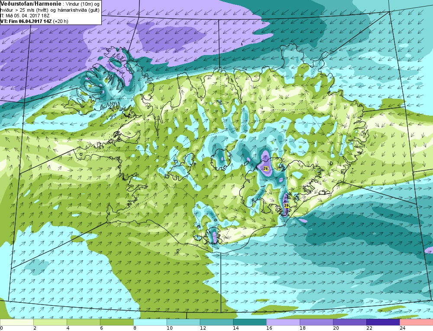Click the yellow gust label 29 on the map

[x=286, y=206]
